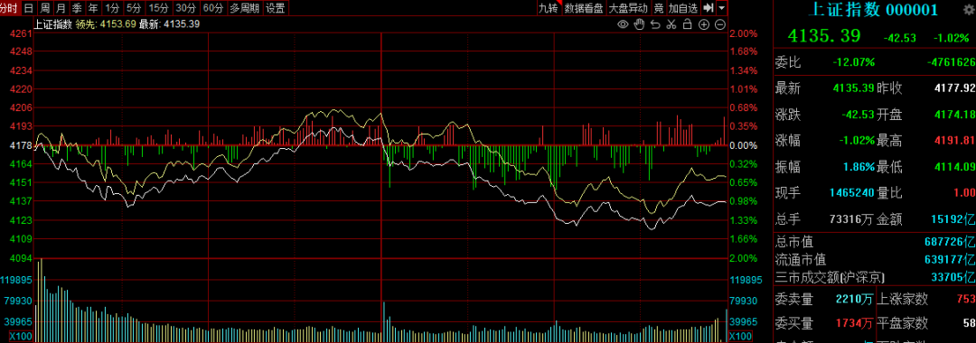The height and width of the screenshot is (343, 976).
Task: Click the 流通市值 value 639177亿
Action: click(x=949, y=259)
